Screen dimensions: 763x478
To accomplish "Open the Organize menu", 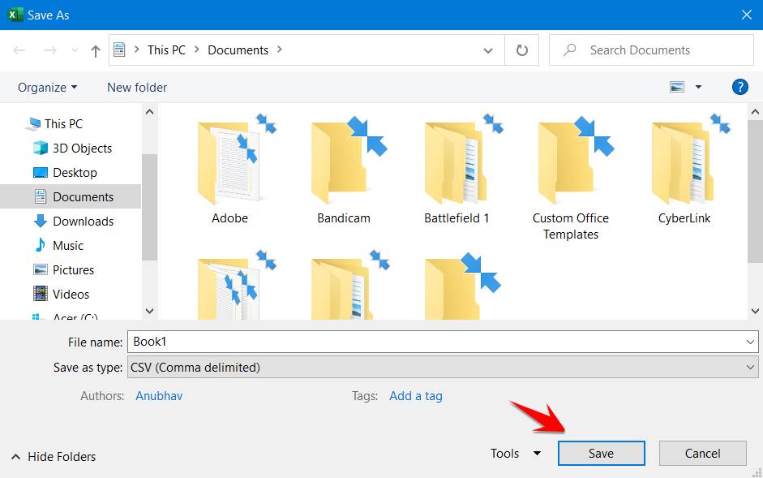I will [x=47, y=87].
